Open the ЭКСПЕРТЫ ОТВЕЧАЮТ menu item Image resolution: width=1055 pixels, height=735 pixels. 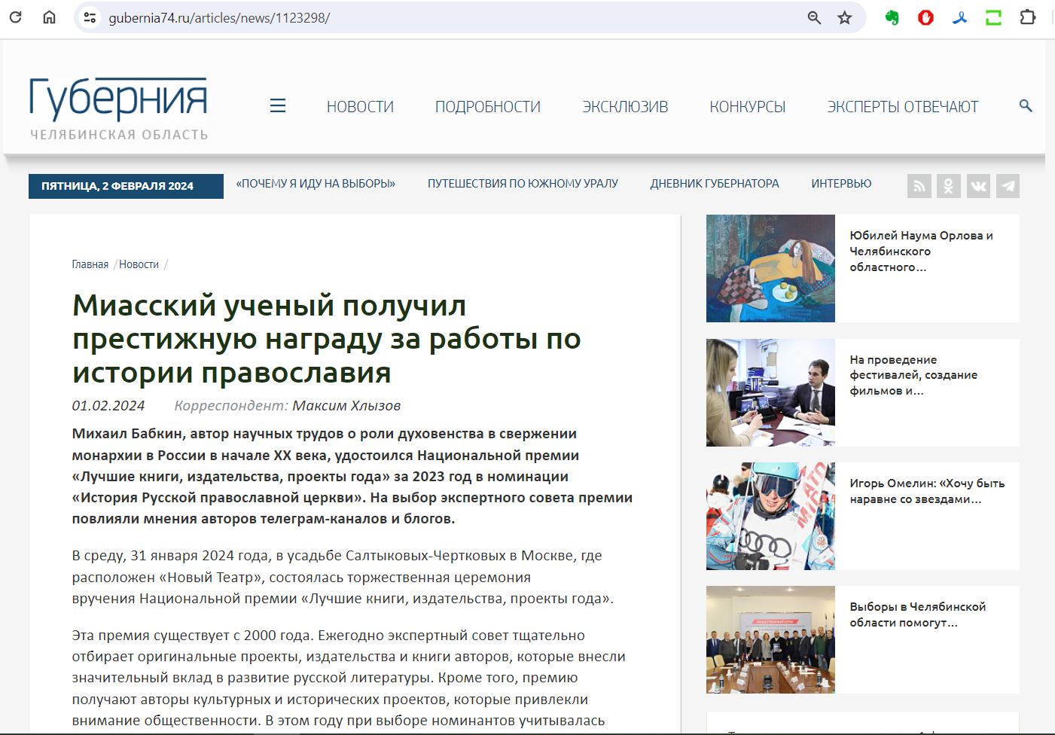[903, 107]
